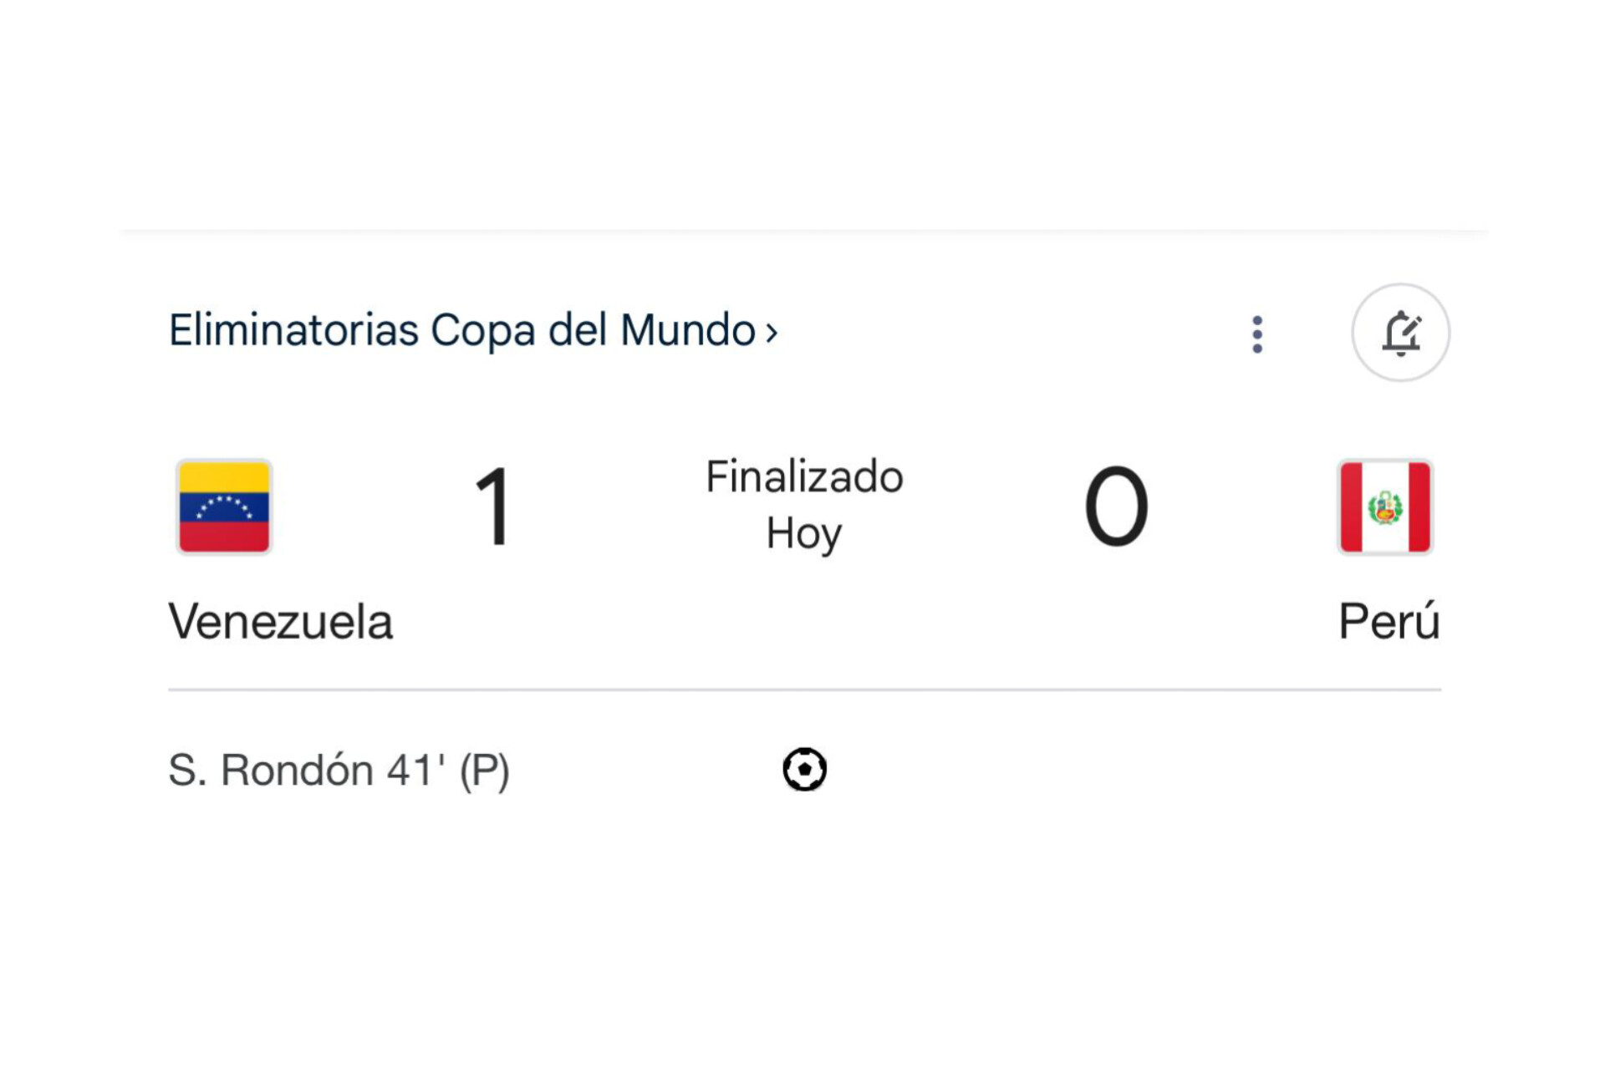Click the Finalizado match status text
The height and width of the screenshot is (1069, 1605).
[x=804, y=477]
